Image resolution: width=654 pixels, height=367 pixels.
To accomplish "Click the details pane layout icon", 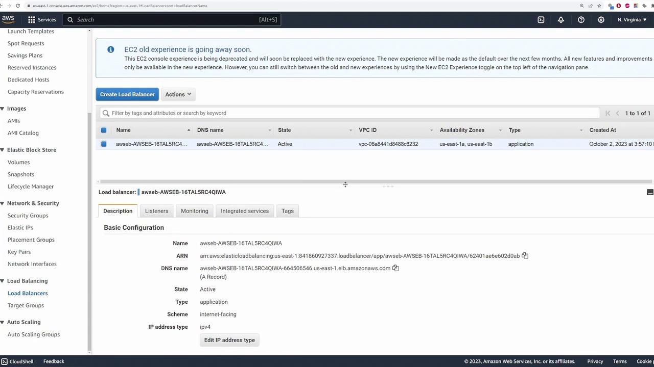I will tap(650, 192).
